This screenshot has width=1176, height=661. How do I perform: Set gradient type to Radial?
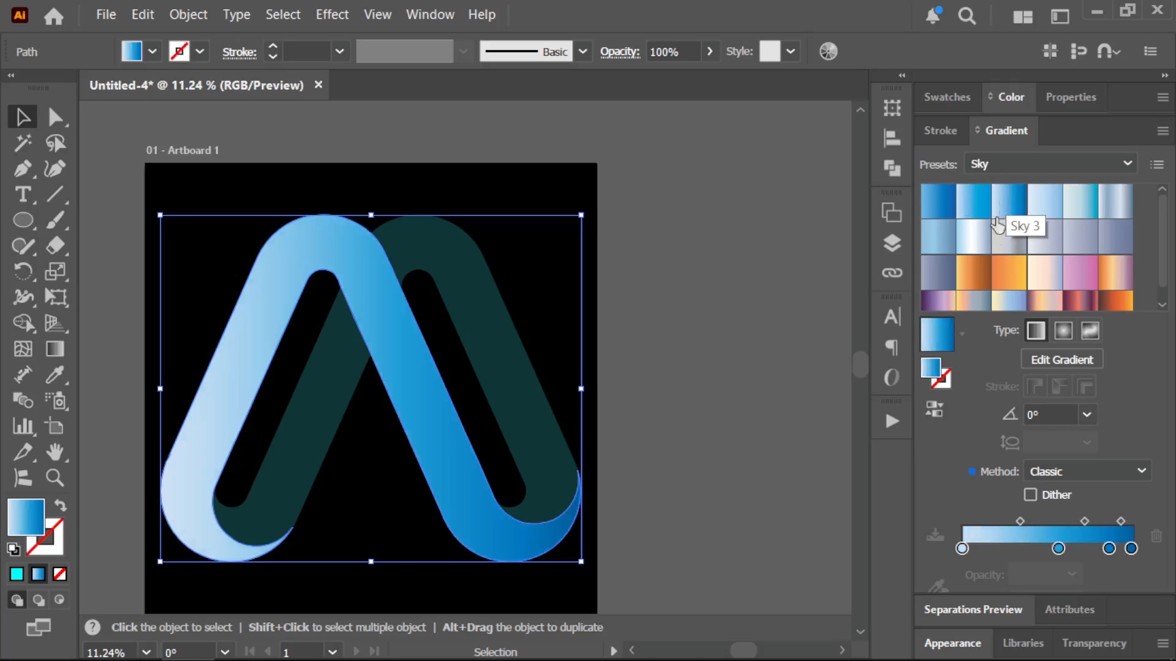[x=1063, y=330]
